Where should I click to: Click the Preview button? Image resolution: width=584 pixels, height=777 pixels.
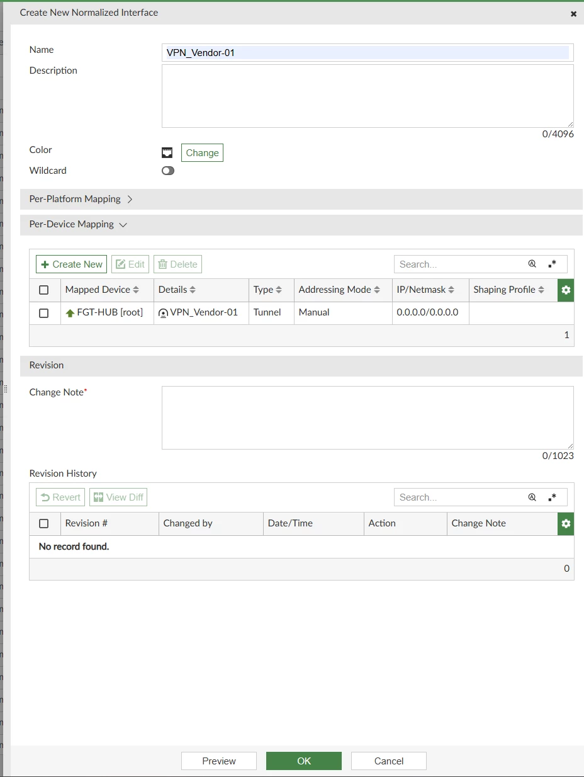[x=219, y=761]
